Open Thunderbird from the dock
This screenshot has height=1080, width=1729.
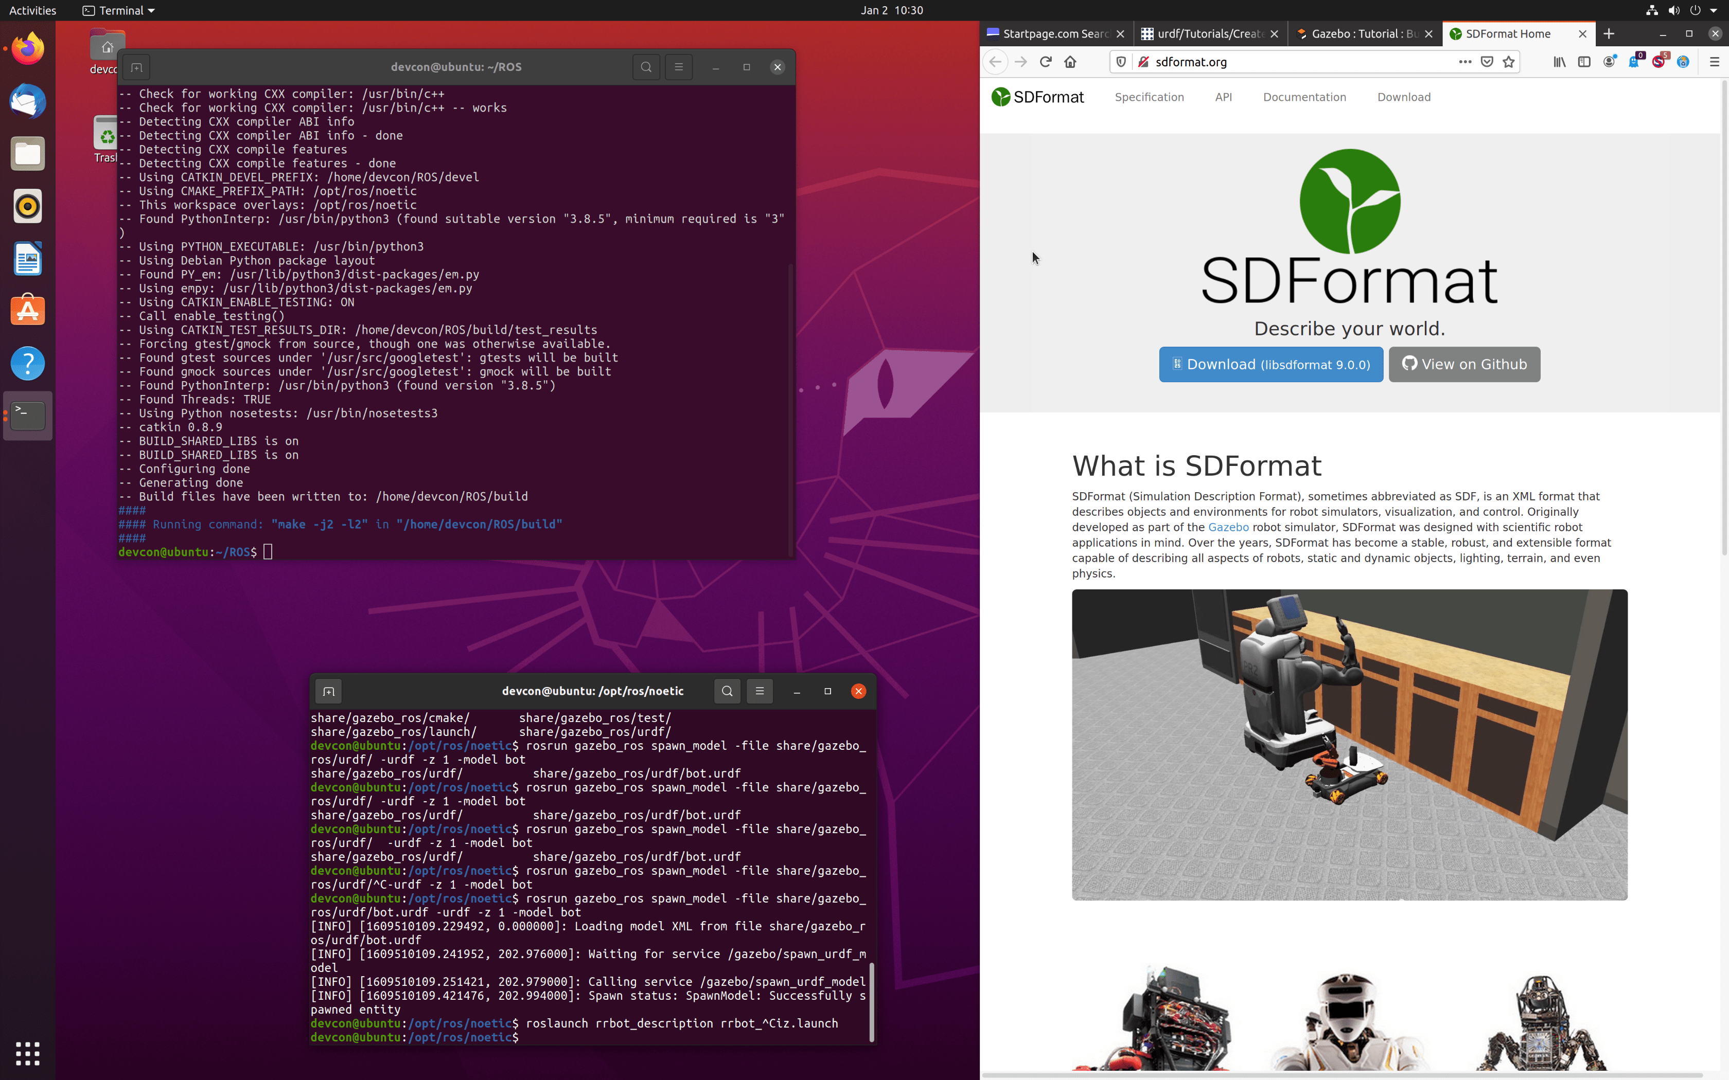[x=28, y=101]
